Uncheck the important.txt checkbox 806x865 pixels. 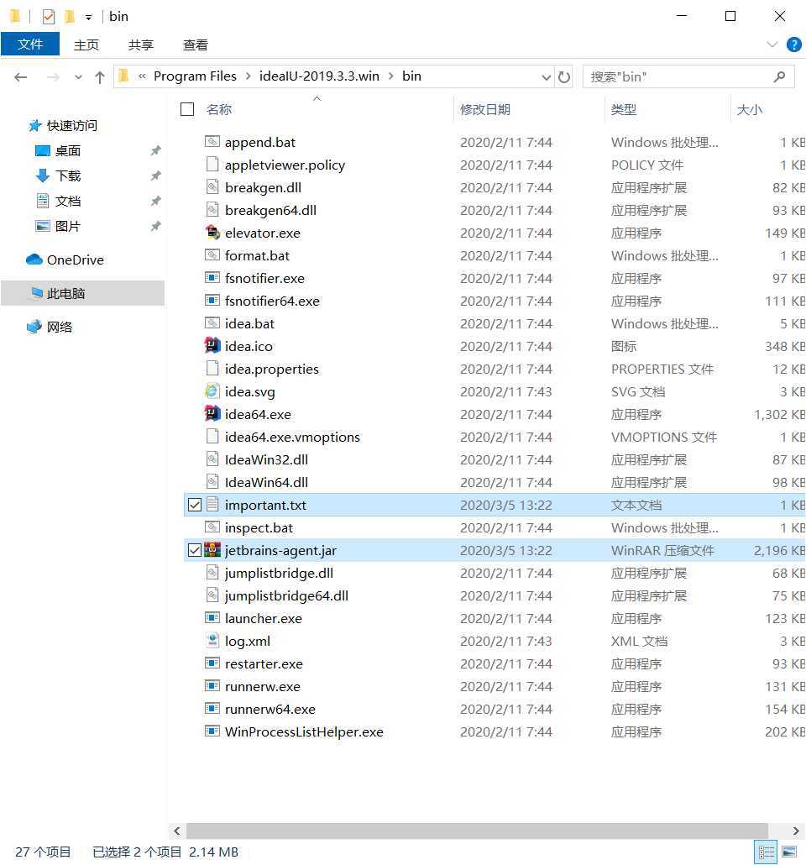click(x=195, y=505)
